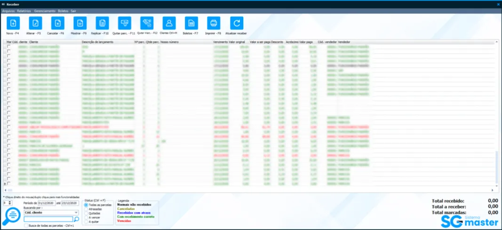
Task: Select the Quitar marc. - F12 icon
Action: 147,23
